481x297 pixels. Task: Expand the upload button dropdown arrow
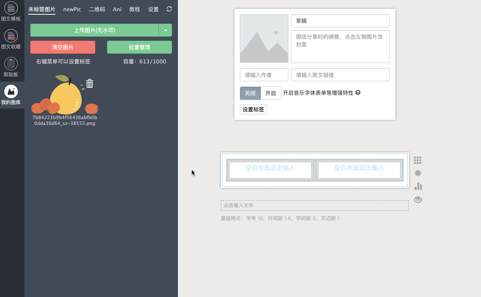click(166, 30)
